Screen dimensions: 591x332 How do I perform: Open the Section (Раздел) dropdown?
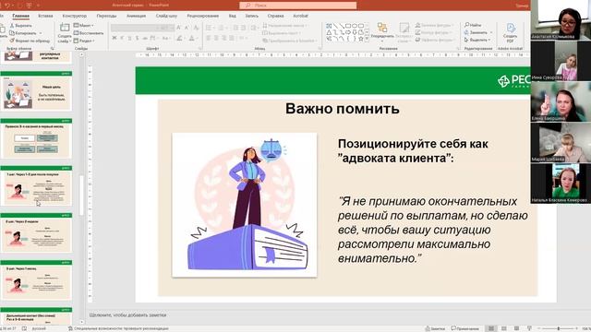tap(84, 41)
